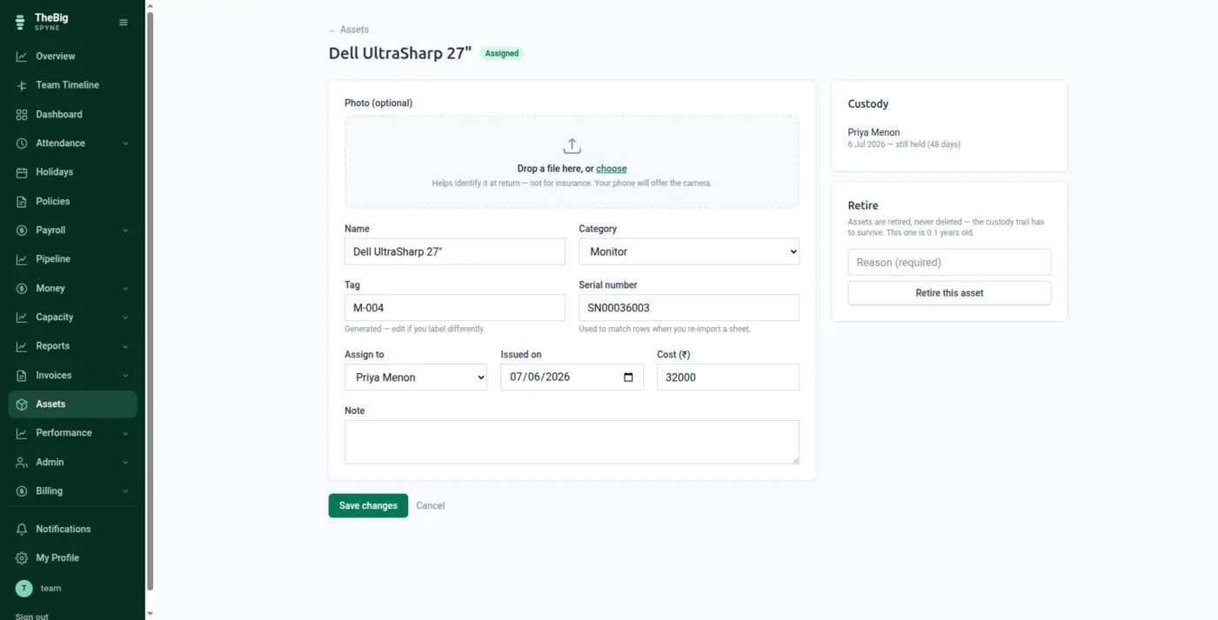Viewport: 1218px width, 620px height.
Task: Click the Assigned status badge
Action: pyautogui.click(x=502, y=54)
